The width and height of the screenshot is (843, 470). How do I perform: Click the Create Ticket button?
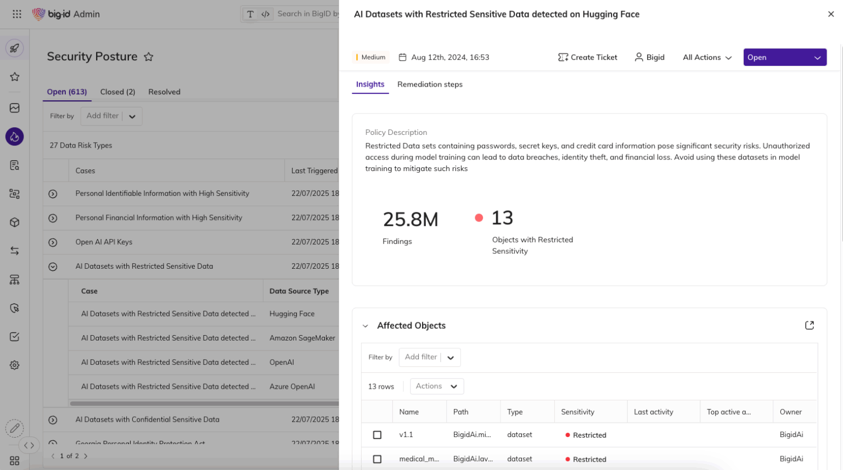[x=587, y=57]
